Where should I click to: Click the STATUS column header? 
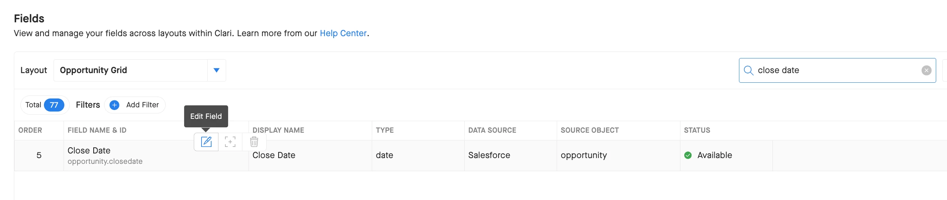[697, 130]
